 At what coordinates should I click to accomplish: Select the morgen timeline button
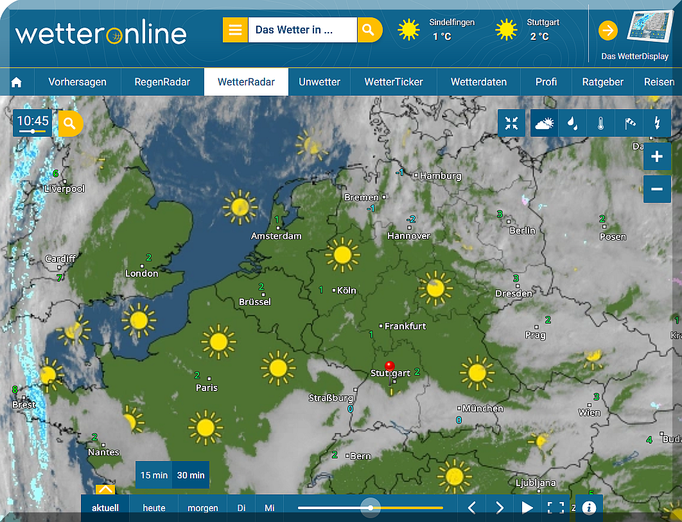click(x=202, y=508)
